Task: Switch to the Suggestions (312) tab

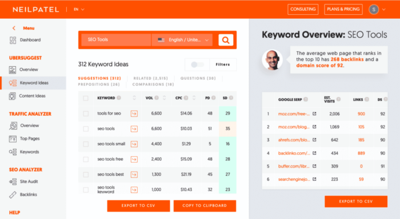Action: (99, 78)
